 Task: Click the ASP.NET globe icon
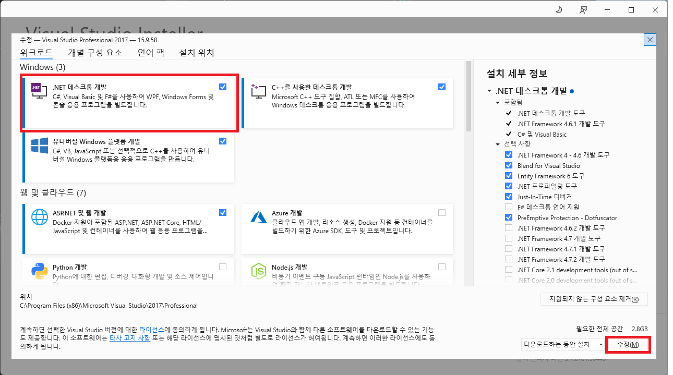[40, 216]
